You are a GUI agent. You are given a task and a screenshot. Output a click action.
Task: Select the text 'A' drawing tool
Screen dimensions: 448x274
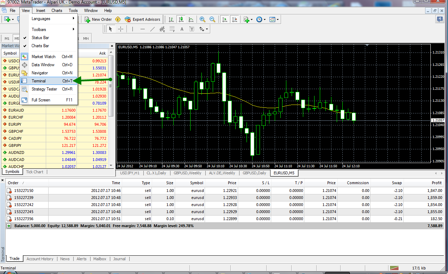coord(182,29)
